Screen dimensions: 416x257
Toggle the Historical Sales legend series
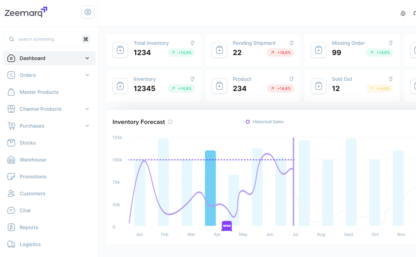pos(264,122)
